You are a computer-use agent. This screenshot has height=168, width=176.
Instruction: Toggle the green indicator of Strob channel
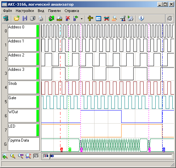(x=38, y=88)
